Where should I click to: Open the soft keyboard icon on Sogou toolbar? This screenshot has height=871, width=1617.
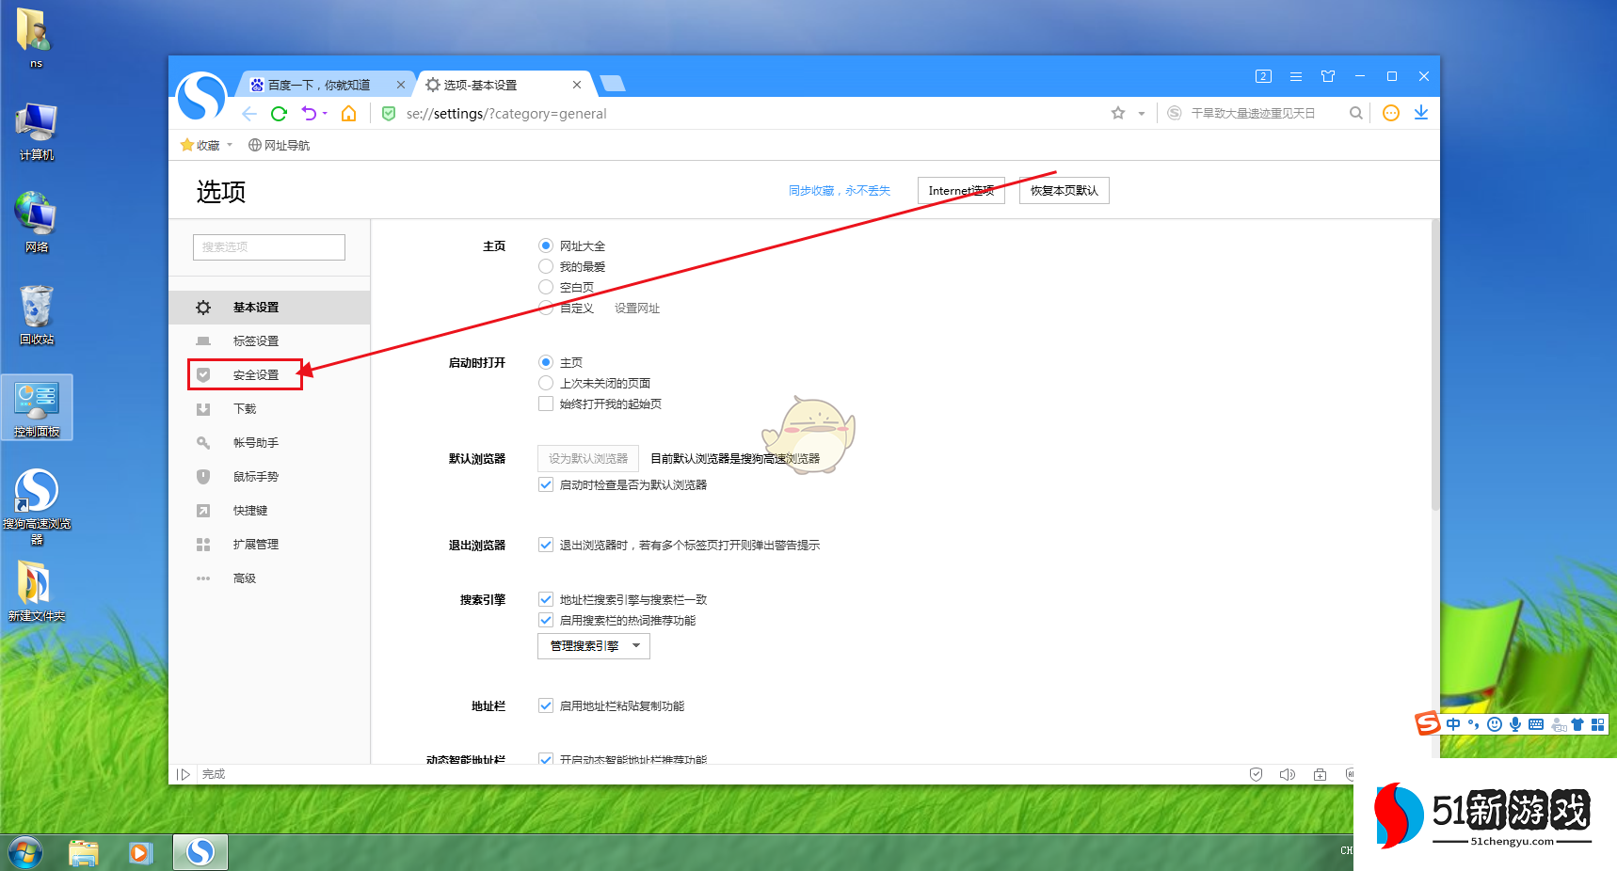[x=1535, y=724]
